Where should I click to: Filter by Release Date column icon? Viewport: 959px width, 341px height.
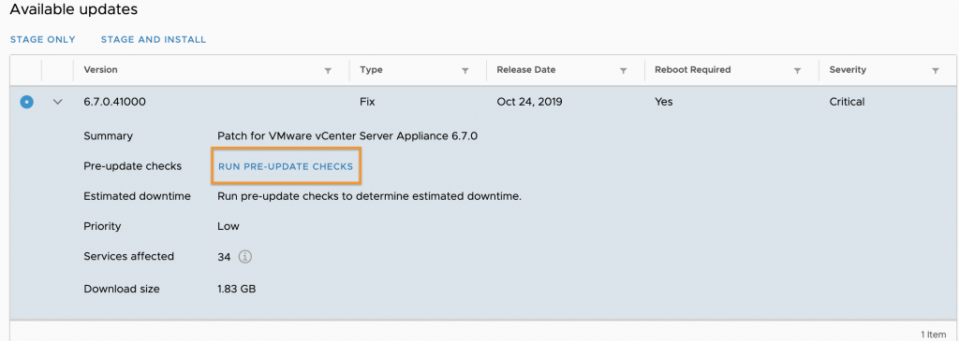click(623, 71)
